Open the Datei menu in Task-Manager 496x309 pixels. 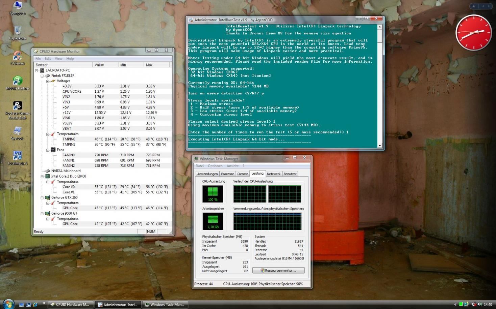tap(200, 166)
